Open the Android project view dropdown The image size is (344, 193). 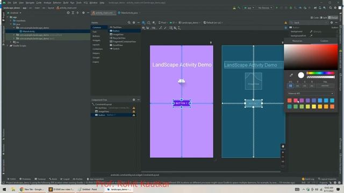coord(15,13)
